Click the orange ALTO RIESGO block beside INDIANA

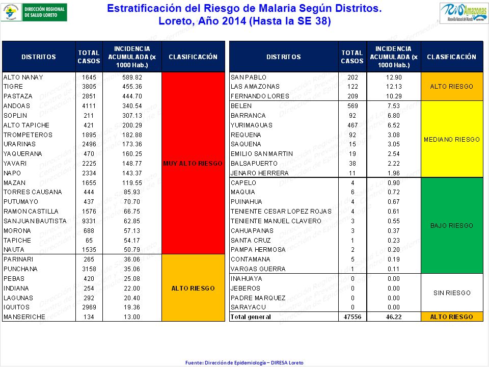193,288
